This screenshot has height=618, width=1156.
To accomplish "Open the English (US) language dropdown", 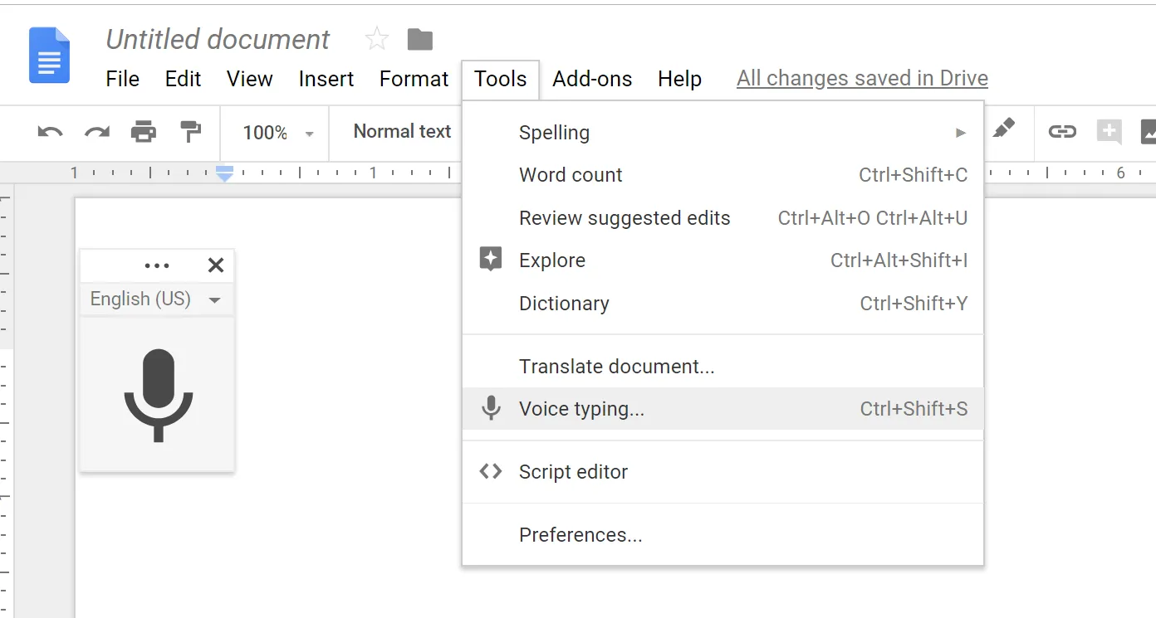I will (x=157, y=299).
